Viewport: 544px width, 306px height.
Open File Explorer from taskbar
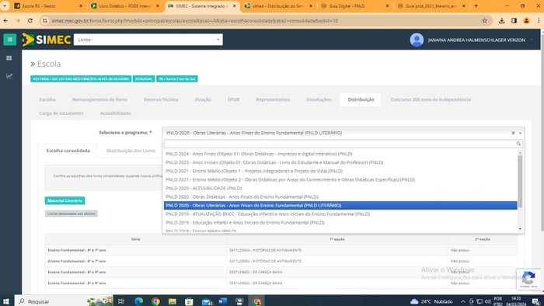(x=172, y=301)
